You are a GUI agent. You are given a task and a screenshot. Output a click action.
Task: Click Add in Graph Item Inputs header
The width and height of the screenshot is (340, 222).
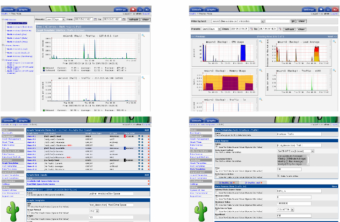pyautogui.click(x=146, y=174)
